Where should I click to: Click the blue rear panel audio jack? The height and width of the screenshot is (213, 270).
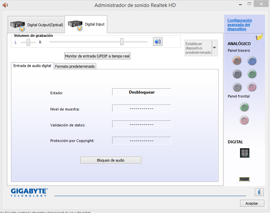(x=252, y=61)
